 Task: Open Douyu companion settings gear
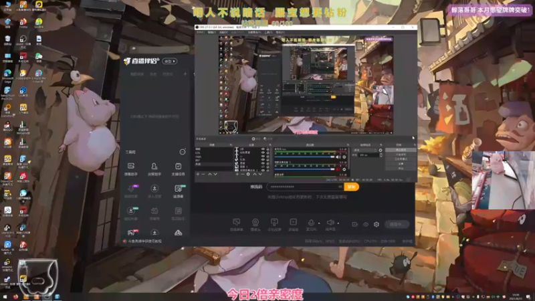377,224
